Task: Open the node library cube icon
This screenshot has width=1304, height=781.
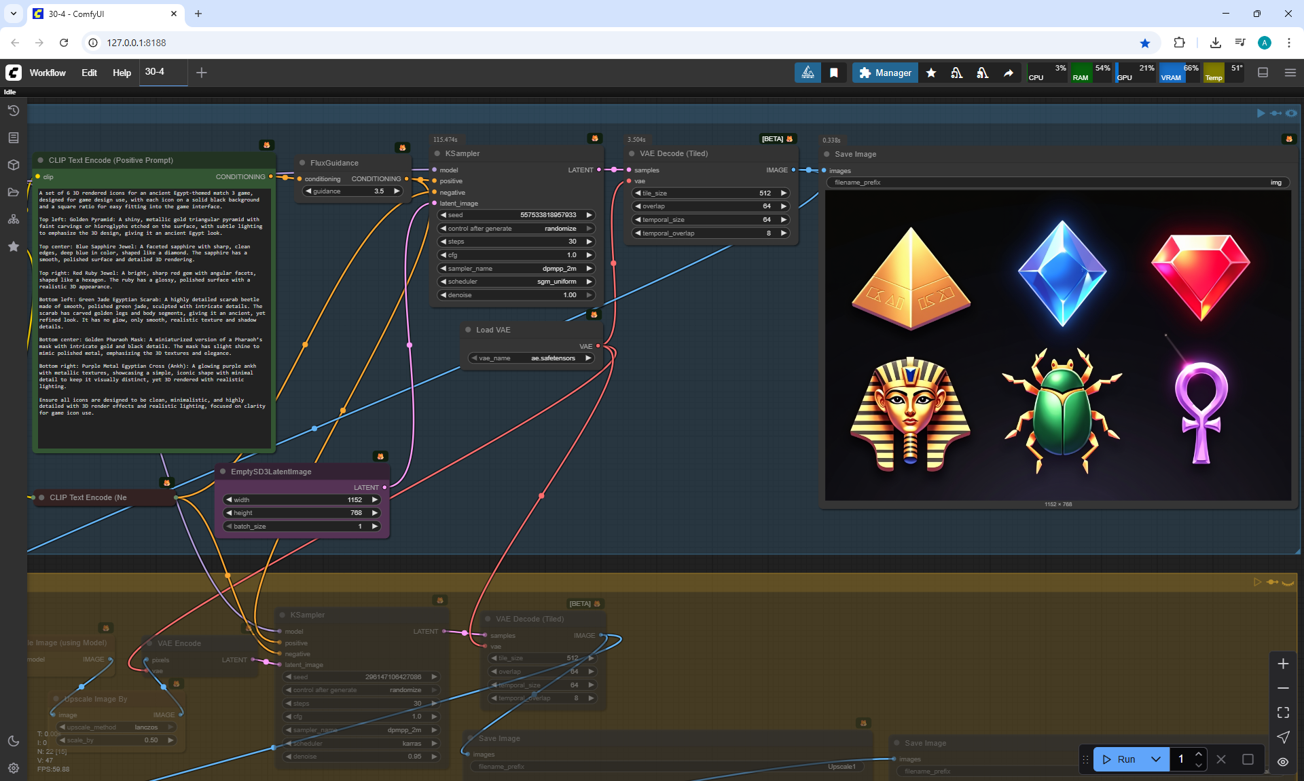Action: (x=13, y=165)
